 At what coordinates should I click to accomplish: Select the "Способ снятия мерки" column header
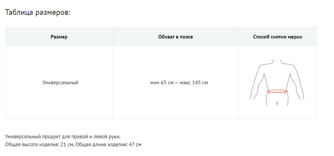pyautogui.click(x=277, y=37)
